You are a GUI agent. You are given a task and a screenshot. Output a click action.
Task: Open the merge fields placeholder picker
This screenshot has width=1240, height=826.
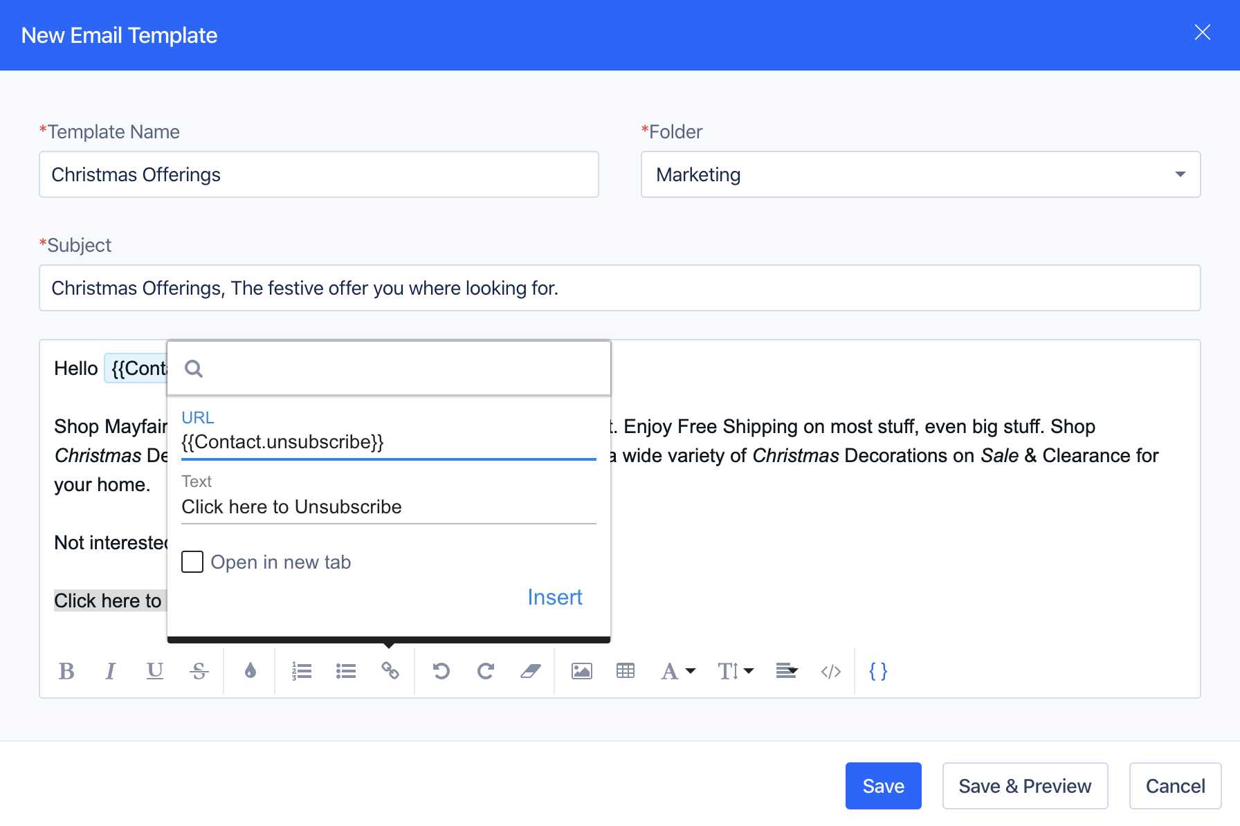(x=877, y=670)
